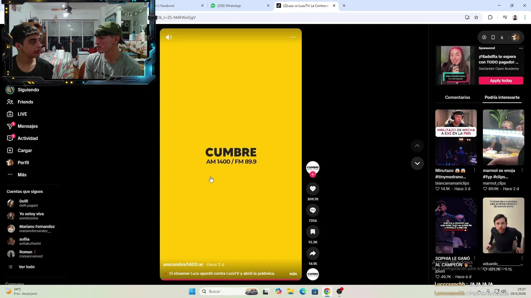
Task: Open the Minutazo de Mecha video thumbnail
Action: click(x=456, y=137)
